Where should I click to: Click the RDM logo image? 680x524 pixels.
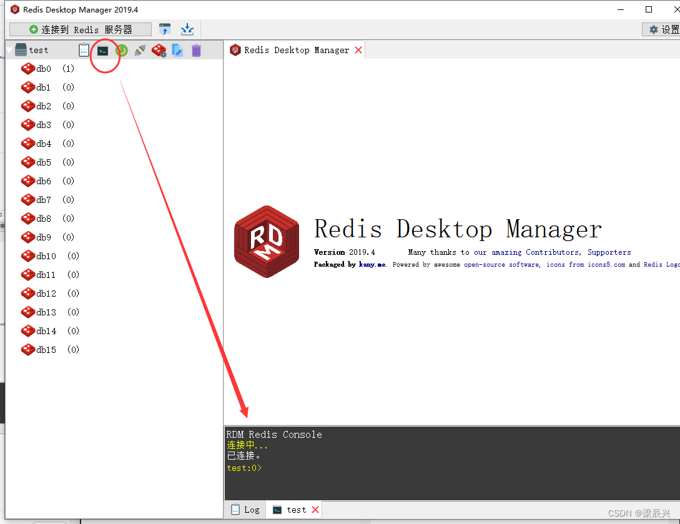click(x=267, y=242)
